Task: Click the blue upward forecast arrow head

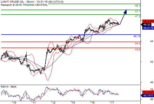Action: click(x=125, y=12)
